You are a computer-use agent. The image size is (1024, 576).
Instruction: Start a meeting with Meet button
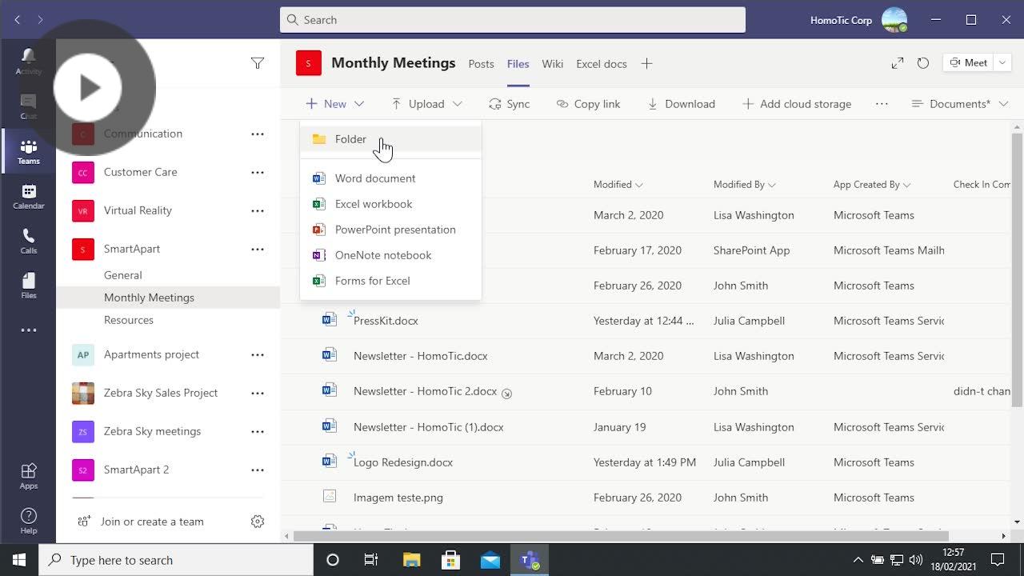[x=969, y=63]
